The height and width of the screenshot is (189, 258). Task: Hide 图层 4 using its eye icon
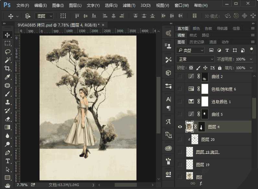180,127
